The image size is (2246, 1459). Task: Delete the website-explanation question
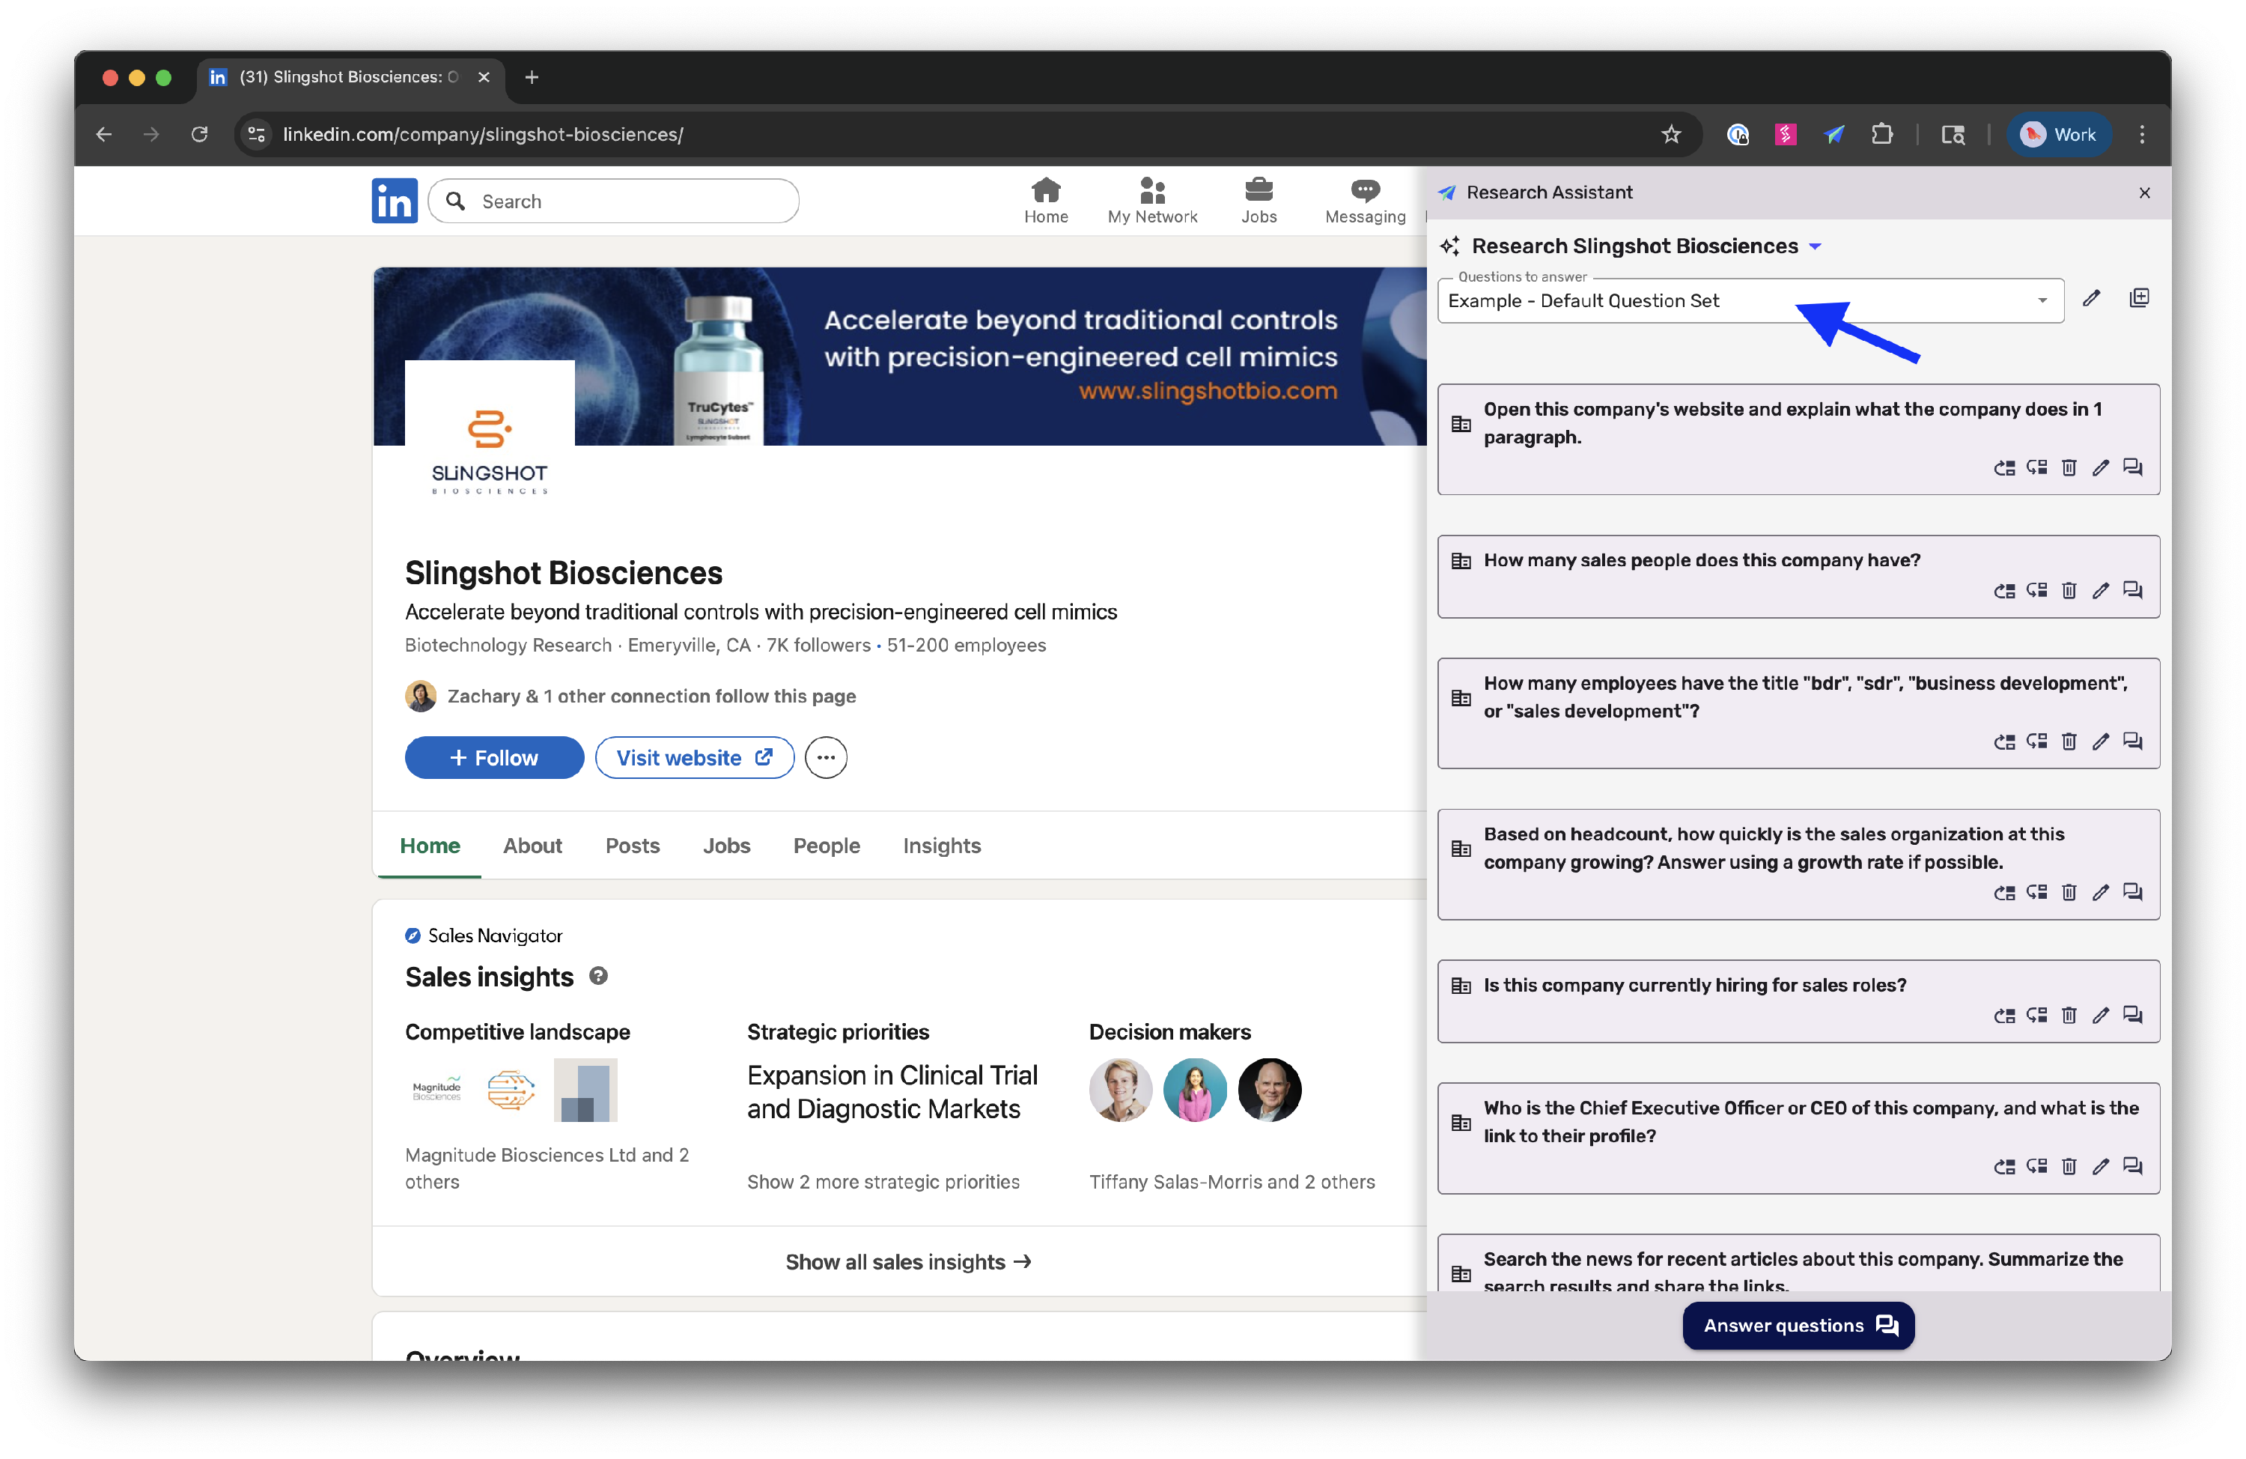pyautogui.click(x=2069, y=468)
